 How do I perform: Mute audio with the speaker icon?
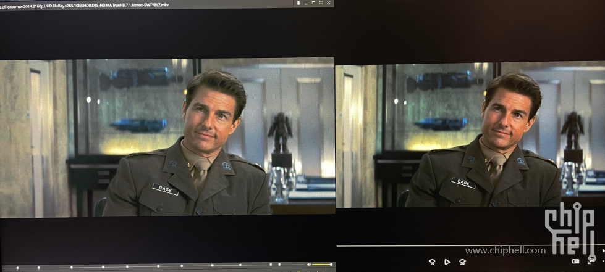(x=308, y=265)
